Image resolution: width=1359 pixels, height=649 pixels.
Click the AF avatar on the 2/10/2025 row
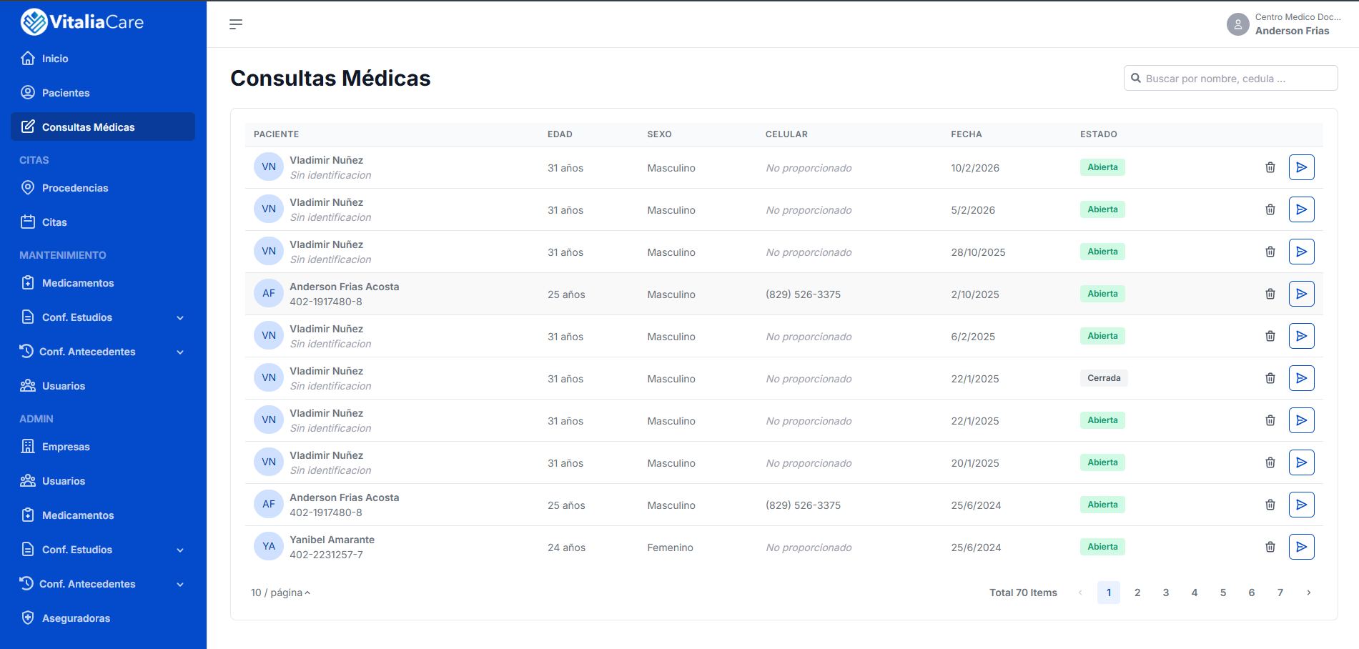269,293
